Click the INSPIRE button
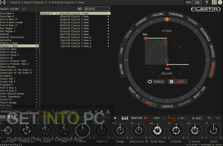 [136, 118]
